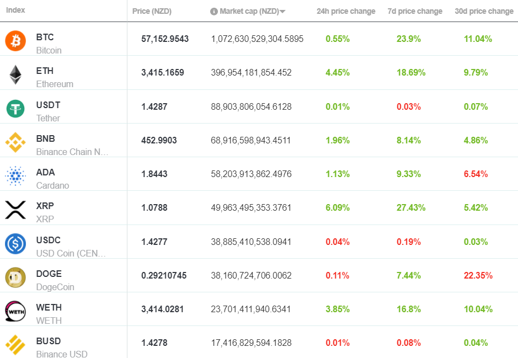The image size is (518, 358).
Task: Click the BNB yellow logo icon
Action: coord(15,142)
